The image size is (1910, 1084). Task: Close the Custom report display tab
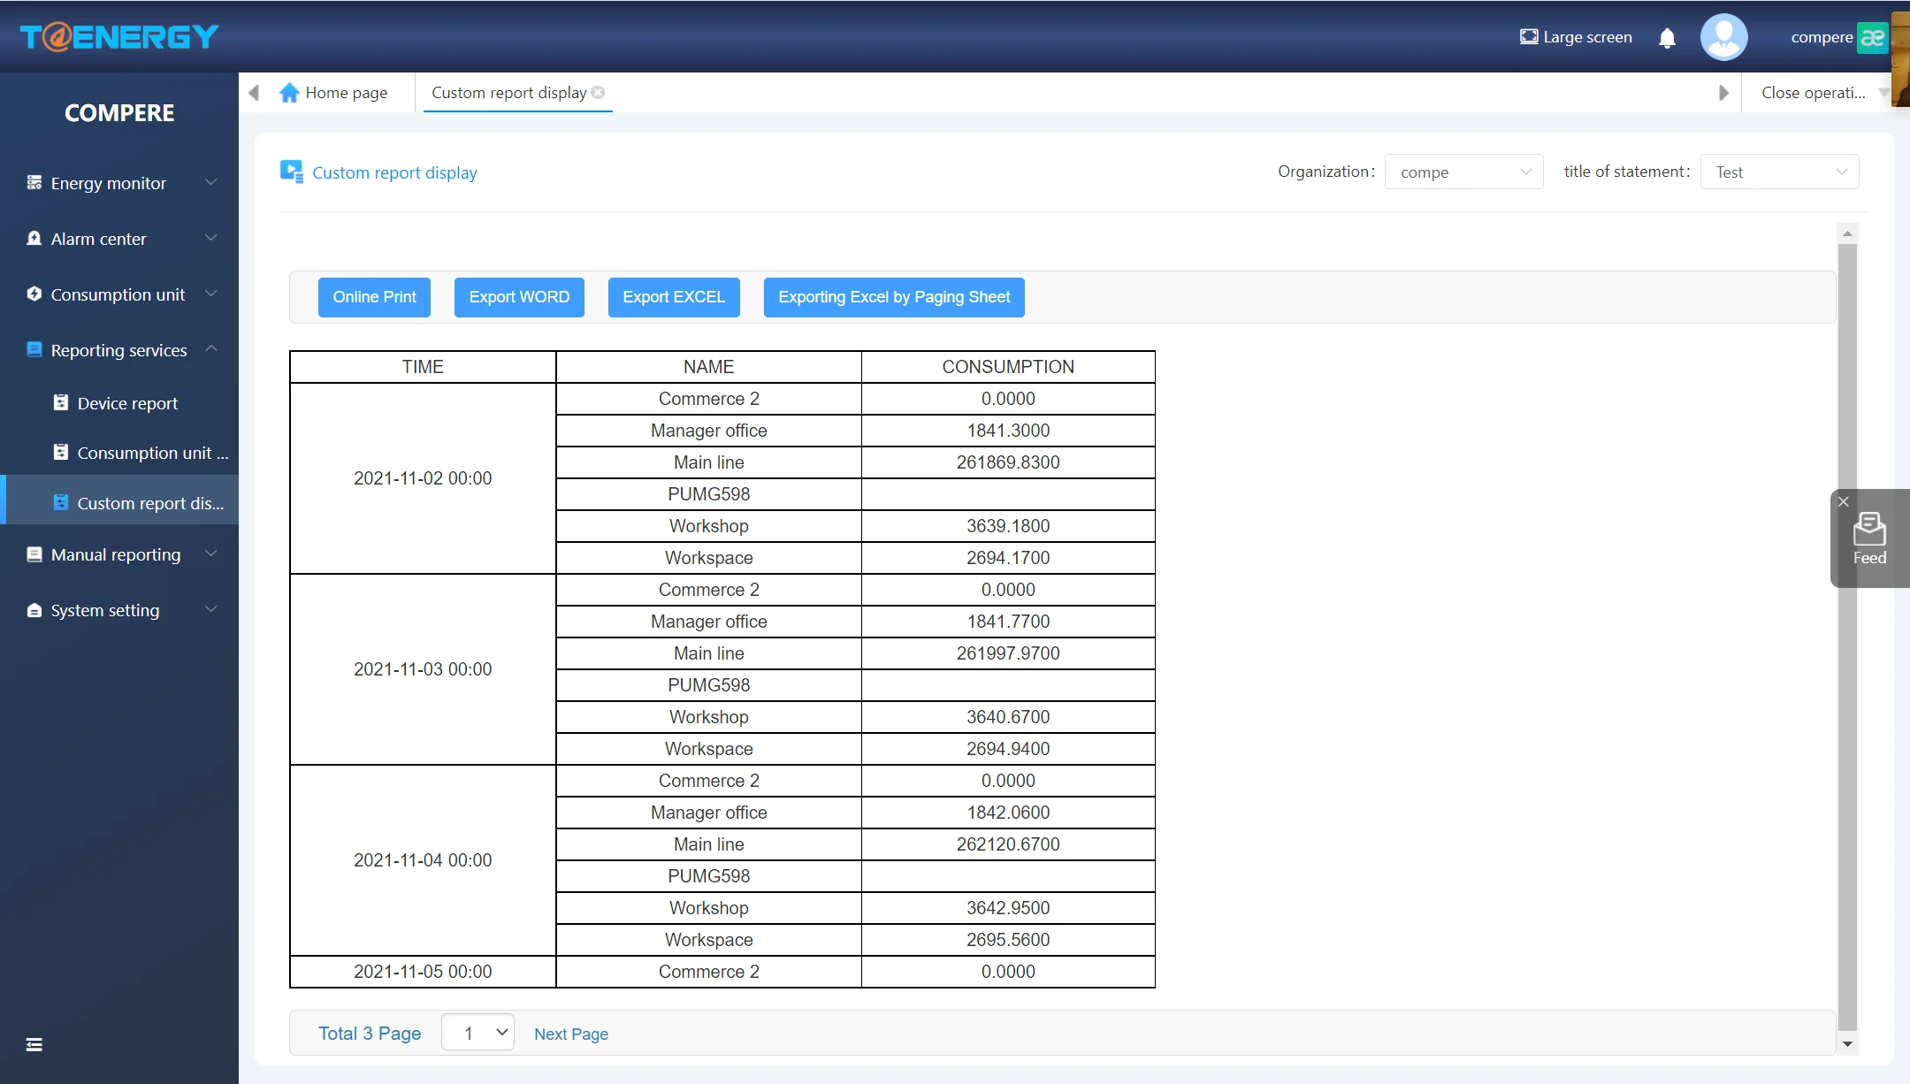click(x=599, y=93)
